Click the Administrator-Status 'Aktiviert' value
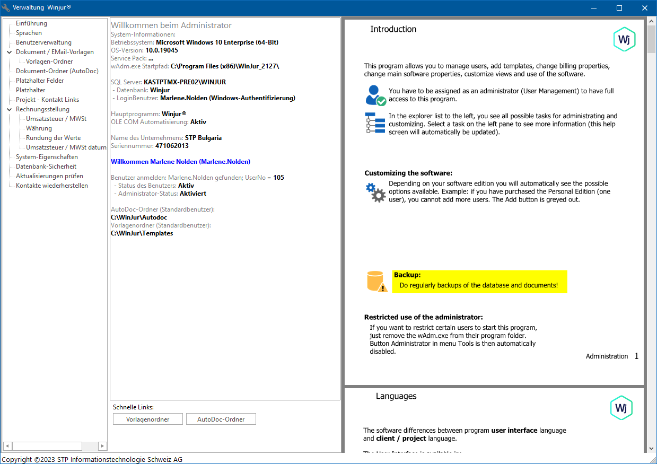Screen dimensions: 657x464 [x=193, y=194]
